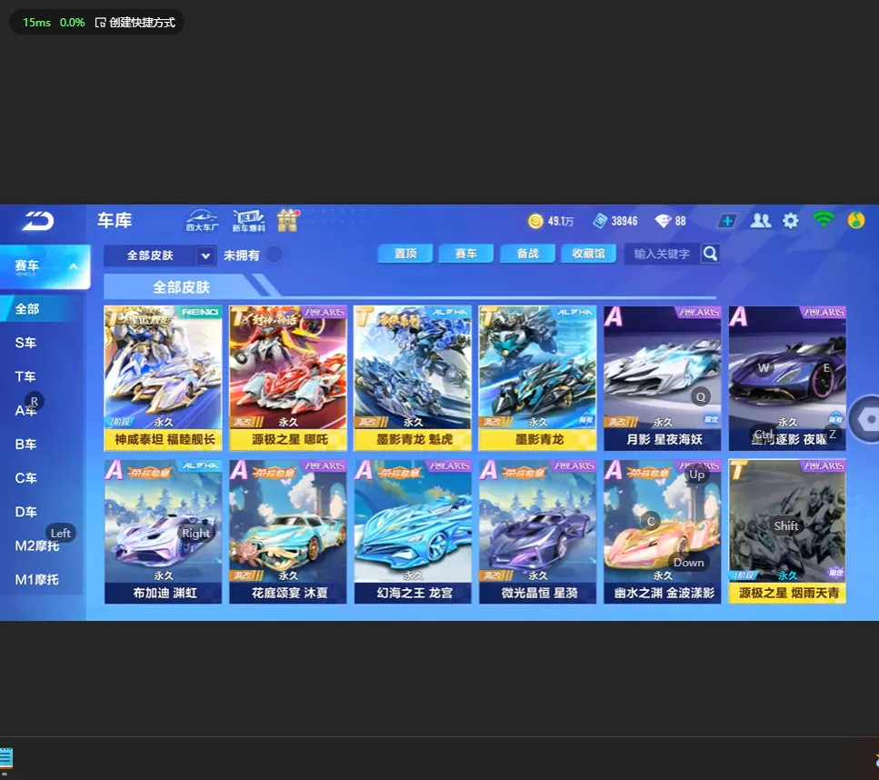Select the 花庭颂宴 沐夏 car card
879x780 pixels.
(x=288, y=532)
